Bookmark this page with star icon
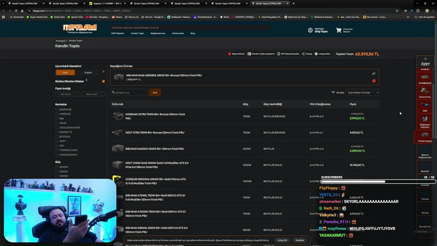This screenshot has height=246, width=437. [397, 11]
